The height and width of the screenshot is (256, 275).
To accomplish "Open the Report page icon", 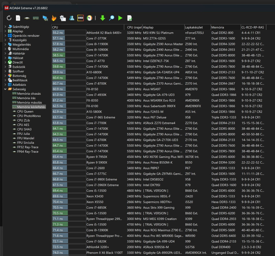I will coord(18,18).
